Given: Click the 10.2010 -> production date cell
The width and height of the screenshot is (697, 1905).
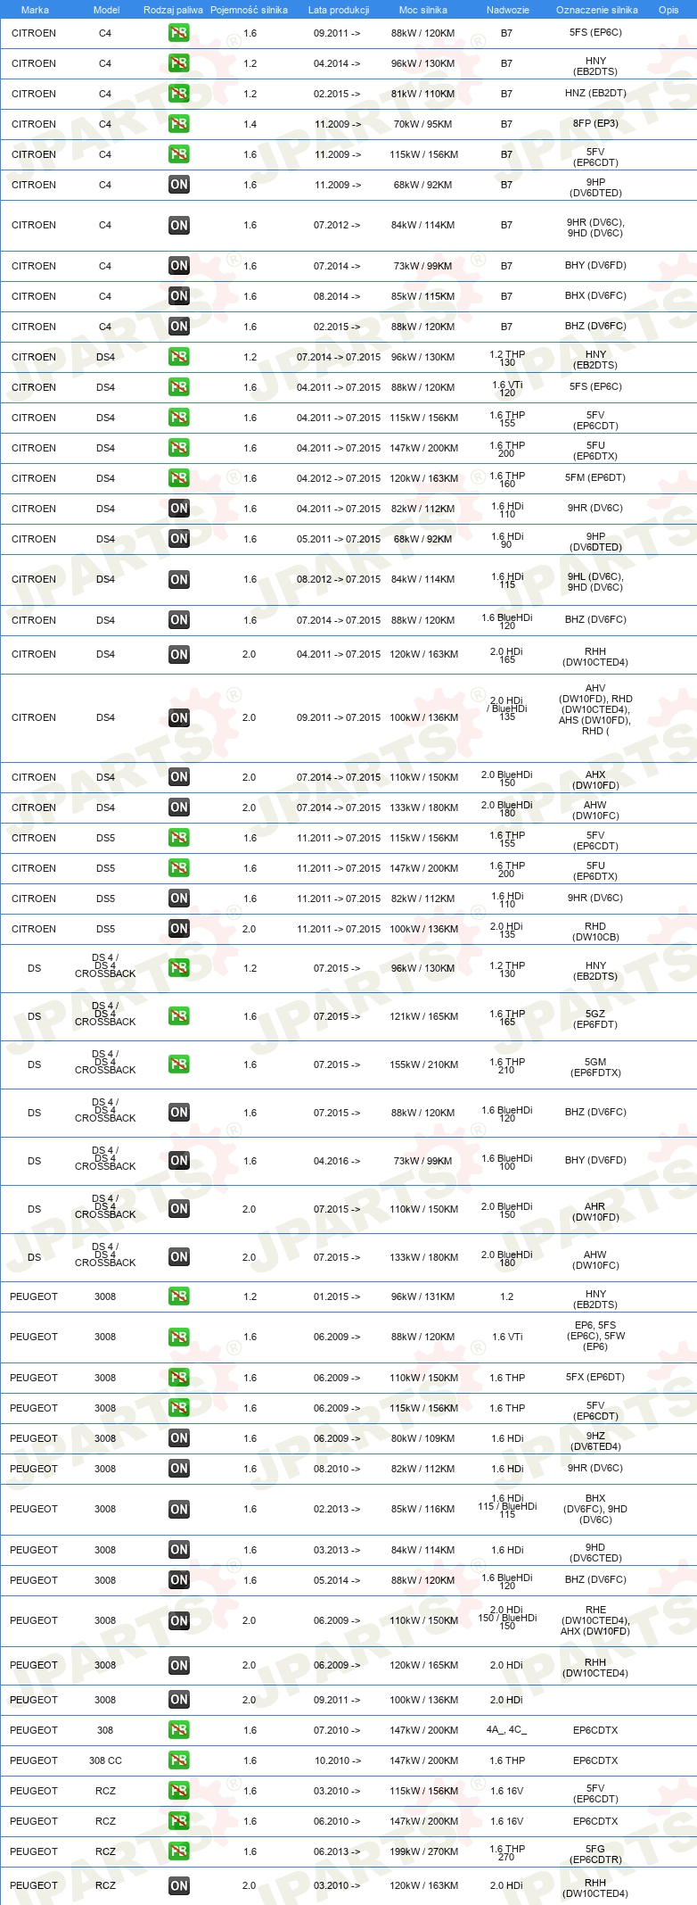Looking at the screenshot, I should pyautogui.click(x=337, y=1760).
